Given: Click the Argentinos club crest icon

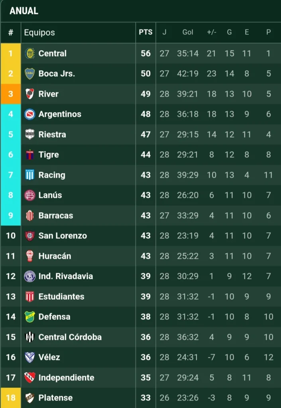Looking at the screenshot, I should pyautogui.click(x=30, y=114).
